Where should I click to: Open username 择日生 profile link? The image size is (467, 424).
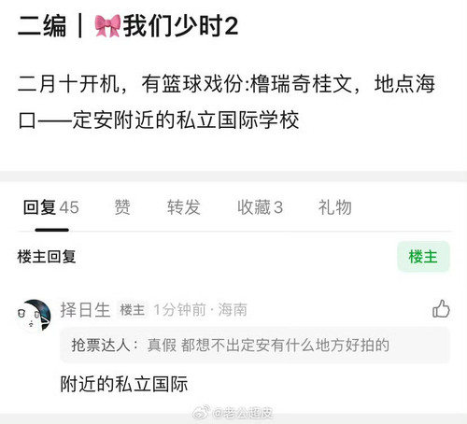tap(85, 310)
